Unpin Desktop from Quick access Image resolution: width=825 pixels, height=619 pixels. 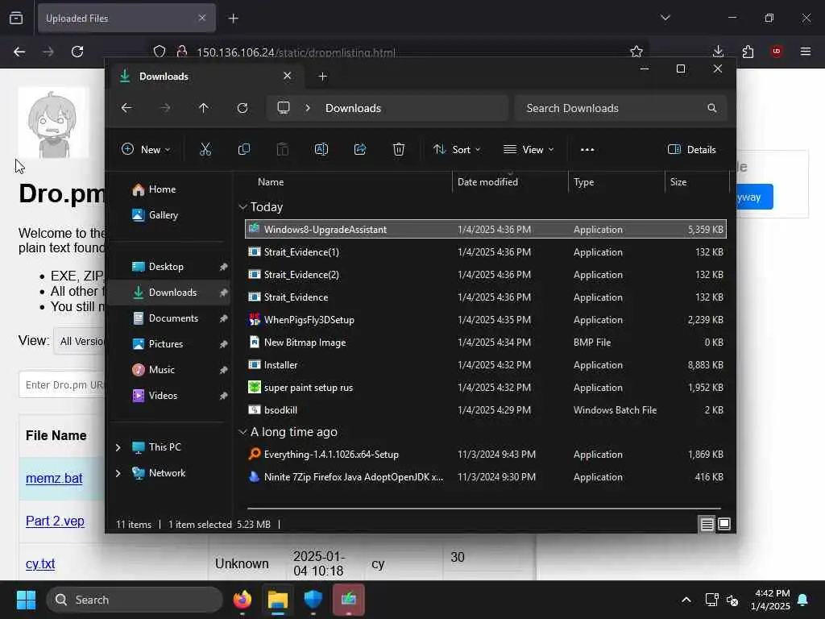[223, 267]
